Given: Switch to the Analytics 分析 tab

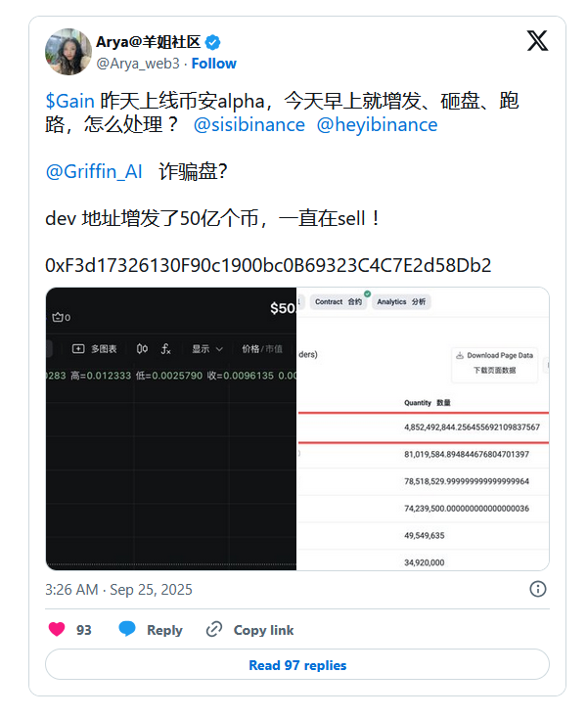Looking at the screenshot, I should click(401, 302).
